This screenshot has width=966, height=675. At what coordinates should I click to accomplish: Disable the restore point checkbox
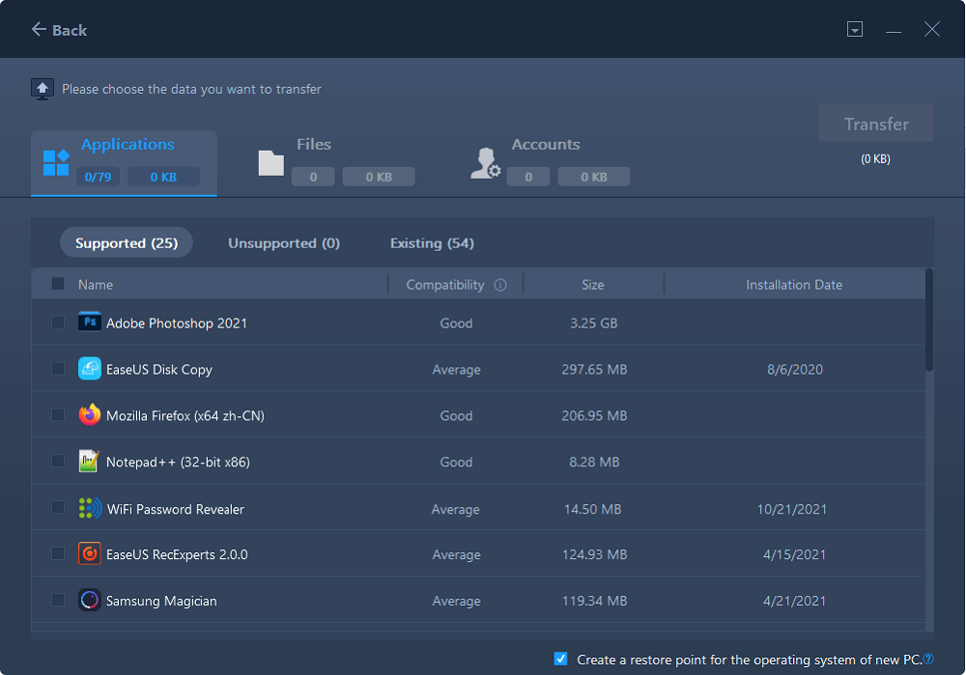pyautogui.click(x=560, y=658)
